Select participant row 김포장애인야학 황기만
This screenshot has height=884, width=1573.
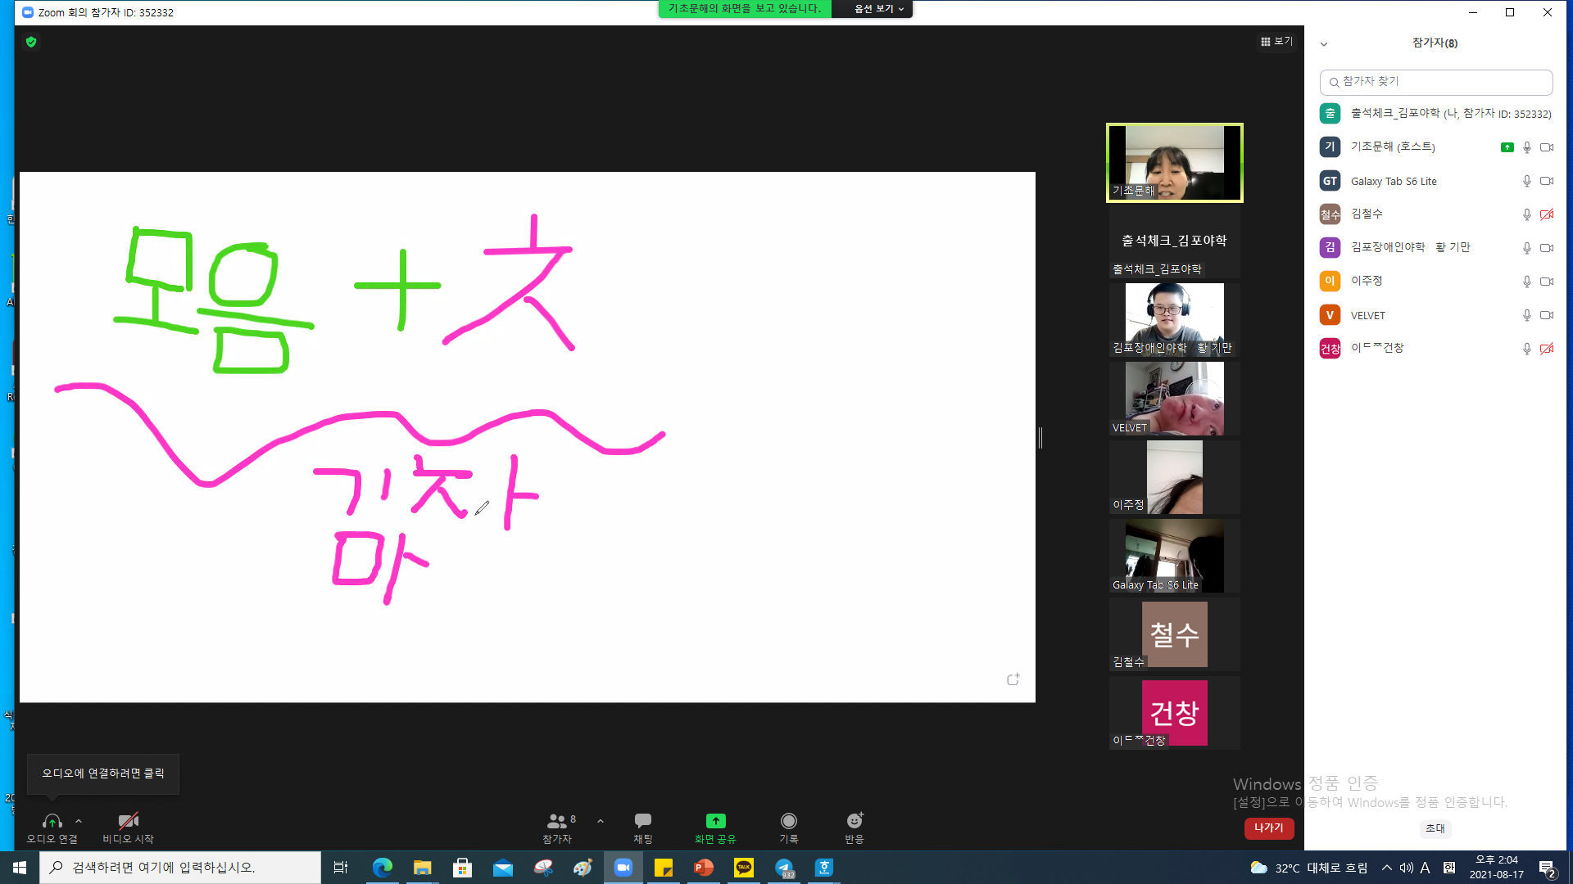pos(1436,247)
